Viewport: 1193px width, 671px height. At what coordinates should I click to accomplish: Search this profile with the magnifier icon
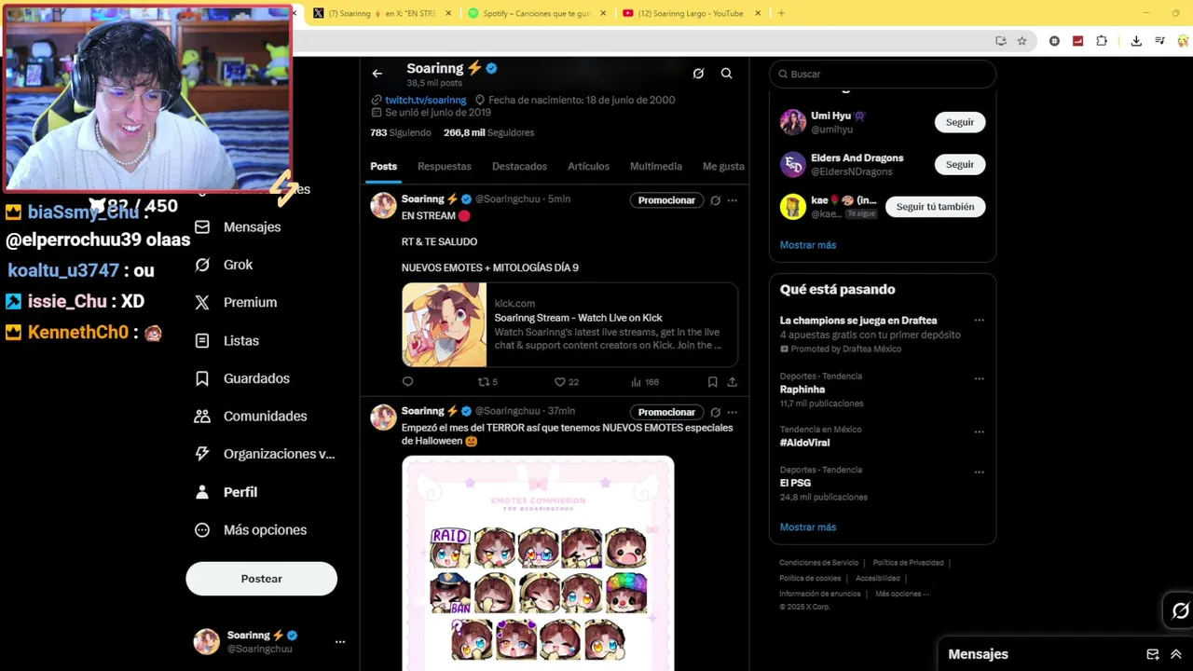(x=727, y=74)
